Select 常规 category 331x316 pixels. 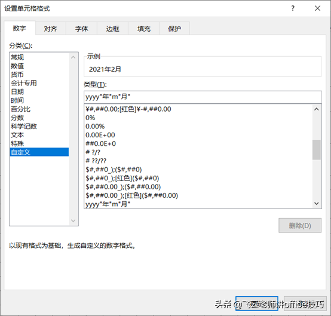(x=39, y=57)
